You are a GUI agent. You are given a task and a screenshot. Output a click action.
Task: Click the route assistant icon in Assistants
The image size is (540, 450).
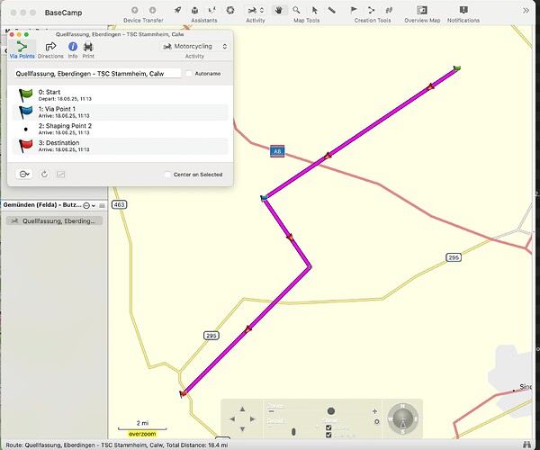(212, 10)
